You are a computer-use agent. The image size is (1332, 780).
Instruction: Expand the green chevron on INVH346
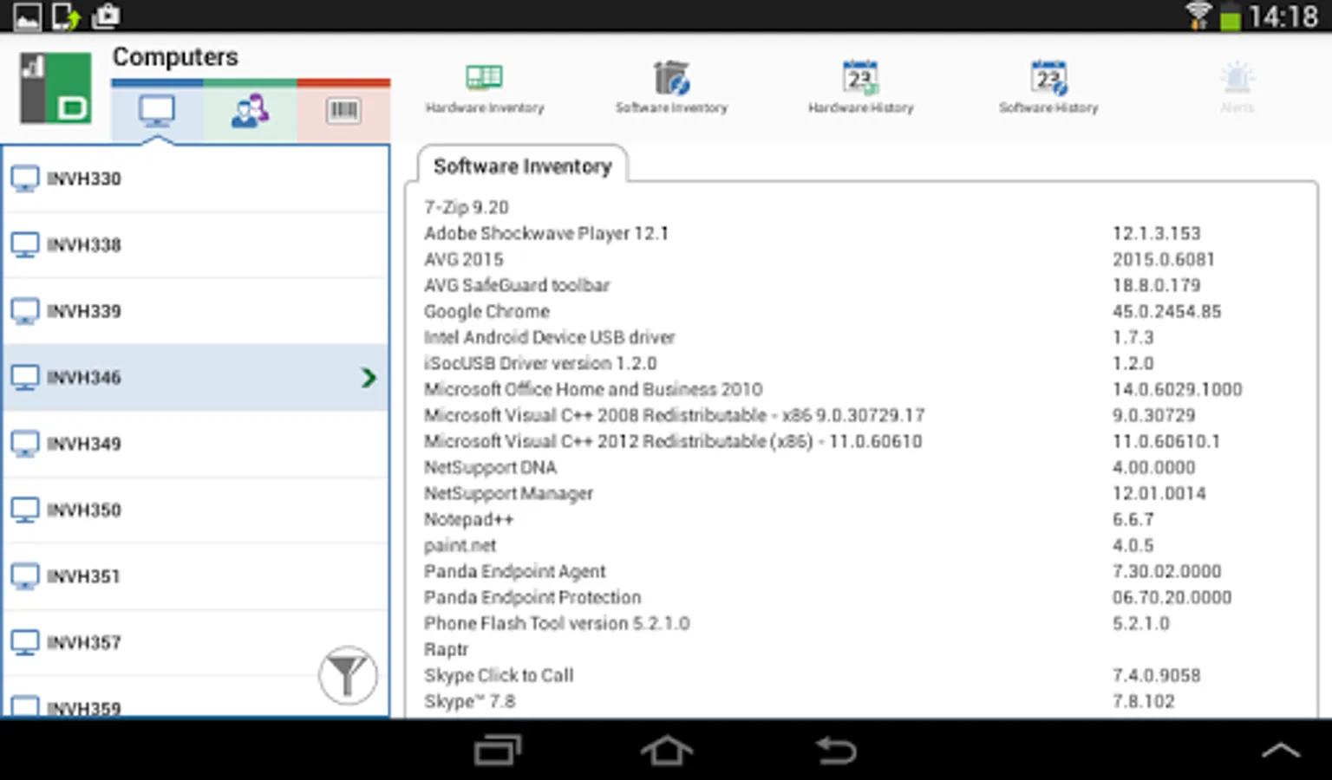click(369, 377)
